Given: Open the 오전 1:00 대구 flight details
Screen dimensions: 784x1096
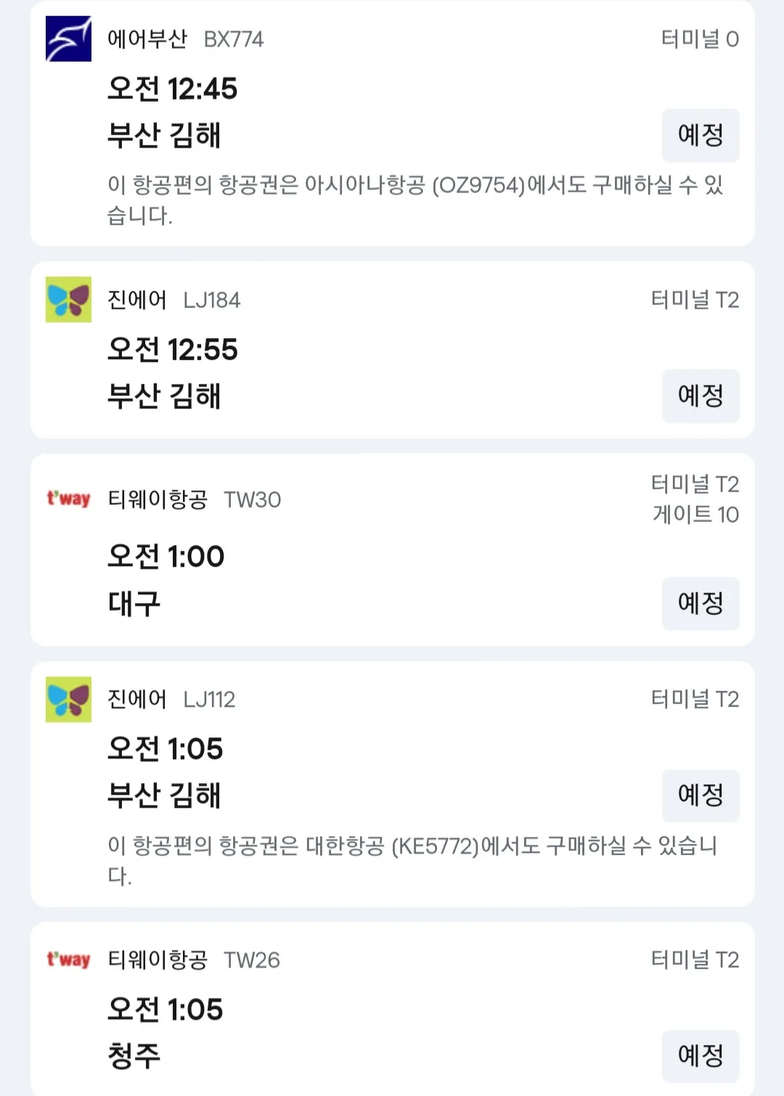Looking at the screenshot, I should (x=393, y=549).
